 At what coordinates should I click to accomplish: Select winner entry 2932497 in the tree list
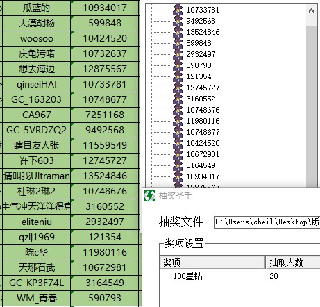tap(201, 54)
